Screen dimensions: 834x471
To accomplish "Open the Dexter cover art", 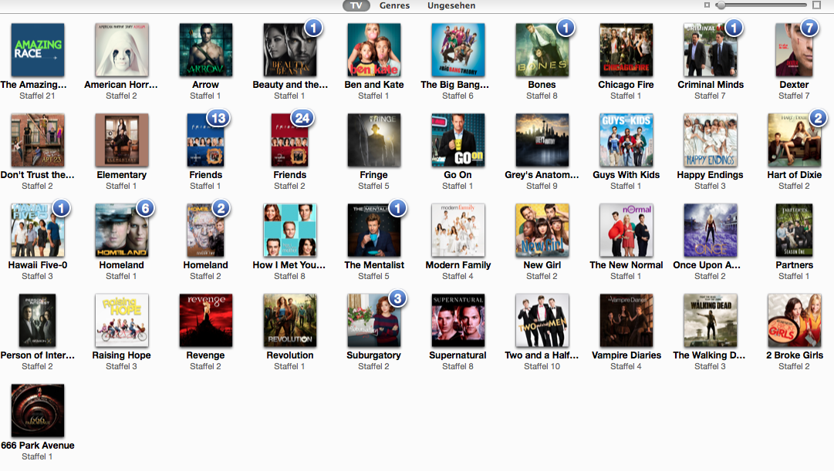I will click(x=794, y=50).
